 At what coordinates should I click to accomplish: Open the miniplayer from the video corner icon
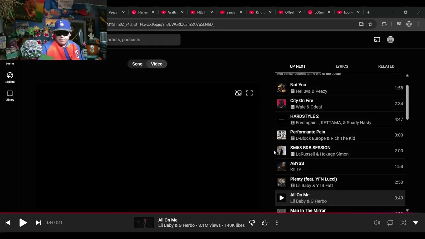coord(238,93)
